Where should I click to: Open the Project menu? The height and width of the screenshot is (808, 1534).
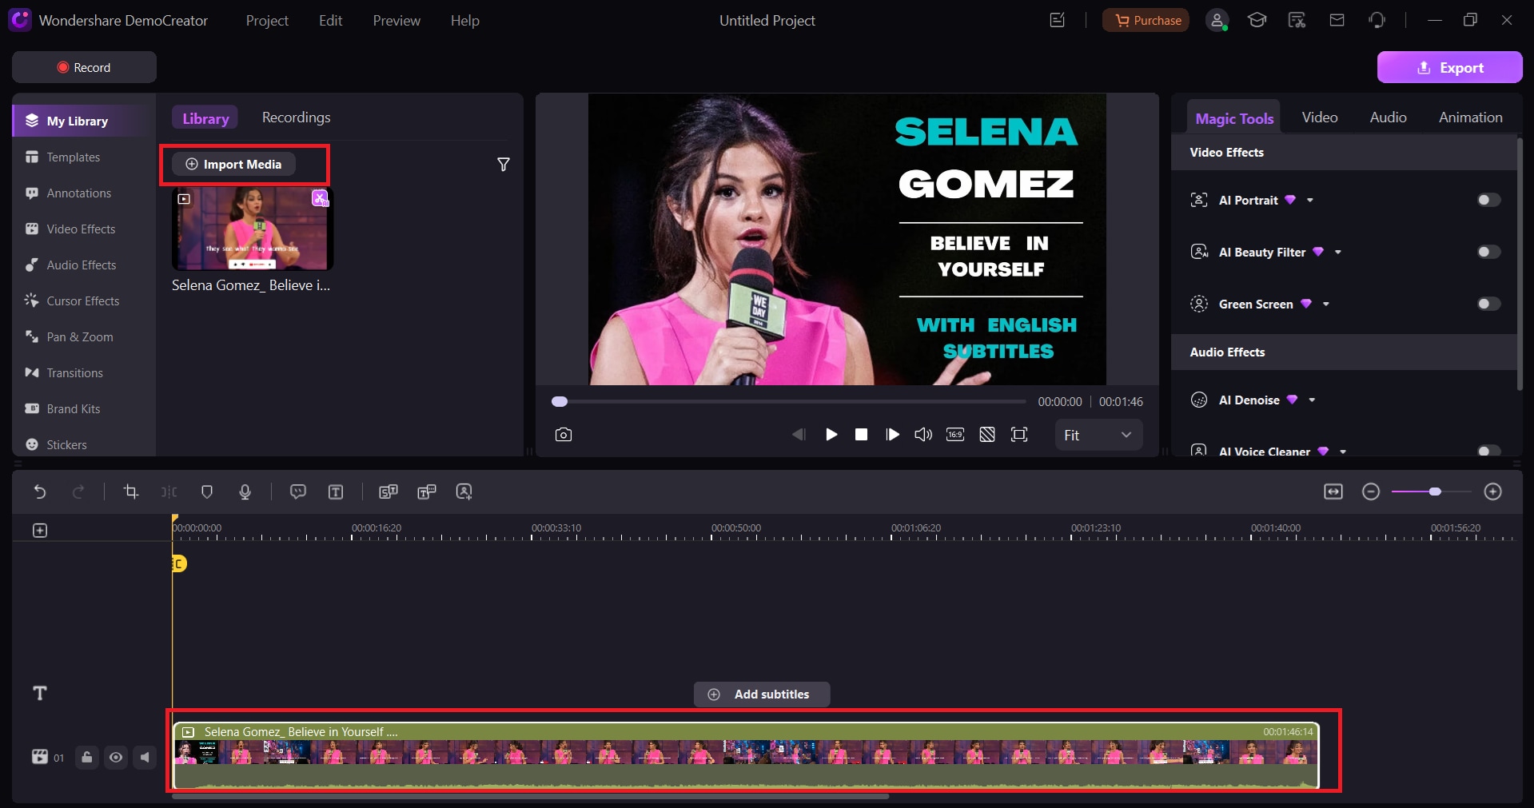coord(267,21)
